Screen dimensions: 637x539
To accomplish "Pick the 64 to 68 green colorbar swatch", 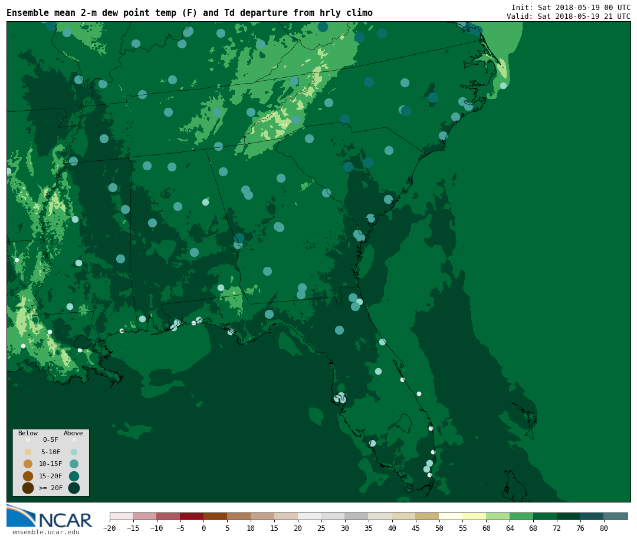I will click(x=521, y=516).
